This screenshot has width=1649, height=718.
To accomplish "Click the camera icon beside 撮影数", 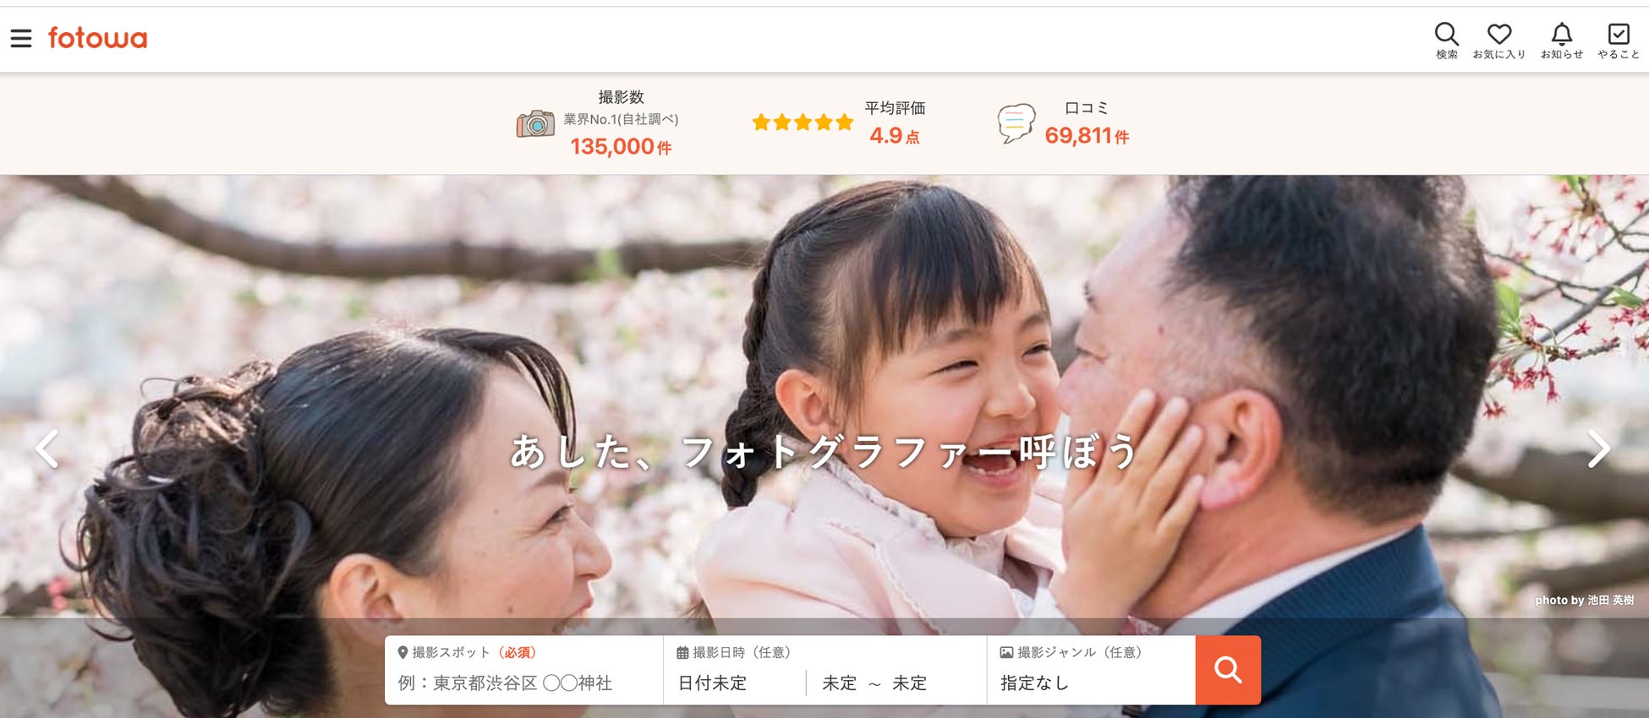I will [x=535, y=123].
